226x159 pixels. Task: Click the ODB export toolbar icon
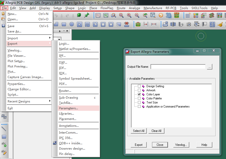[x=165, y=25]
